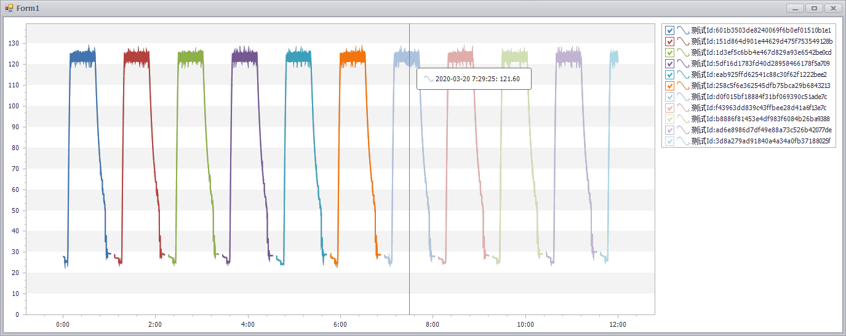Image resolution: width=846 pixels, height=336 pixels.
Task: Toggle the 1d3ef5c6bb4e series checkbox
Action: 670,52
